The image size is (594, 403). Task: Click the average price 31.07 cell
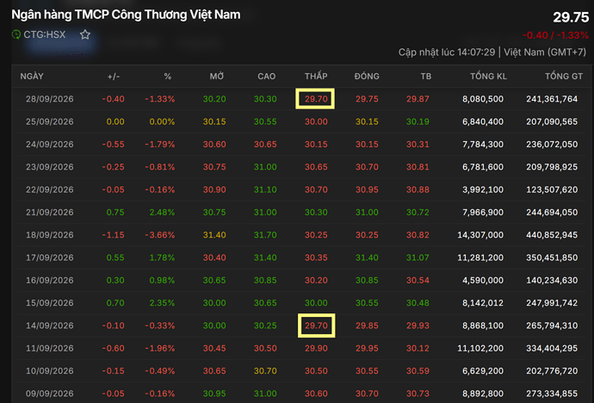click(x=418, y=257)
